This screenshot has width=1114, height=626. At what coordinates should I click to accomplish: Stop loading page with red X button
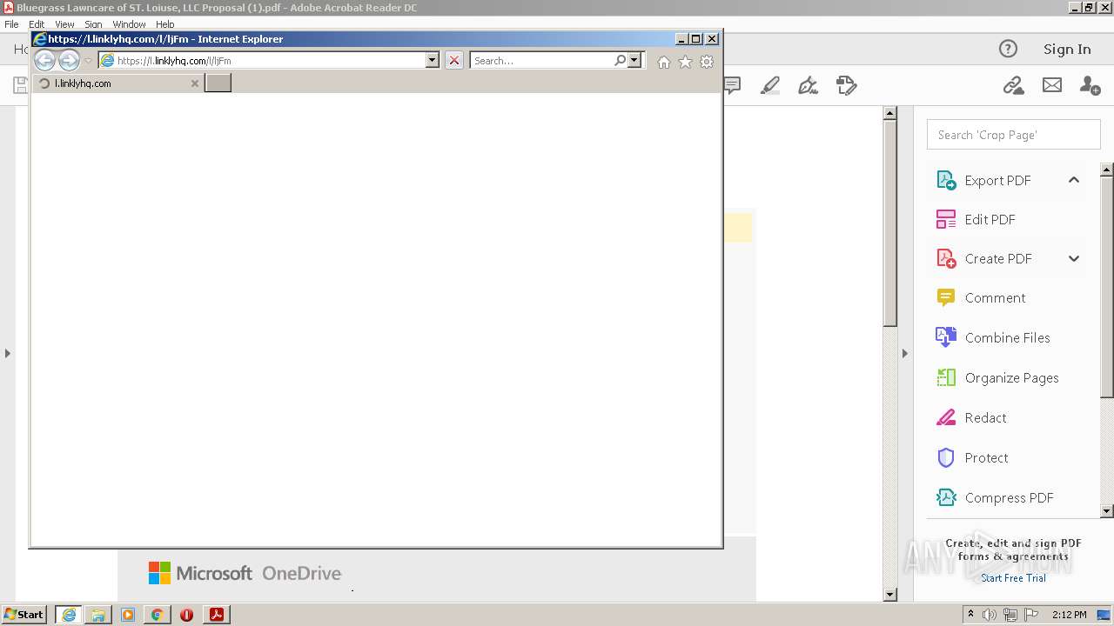pos(454,61)
